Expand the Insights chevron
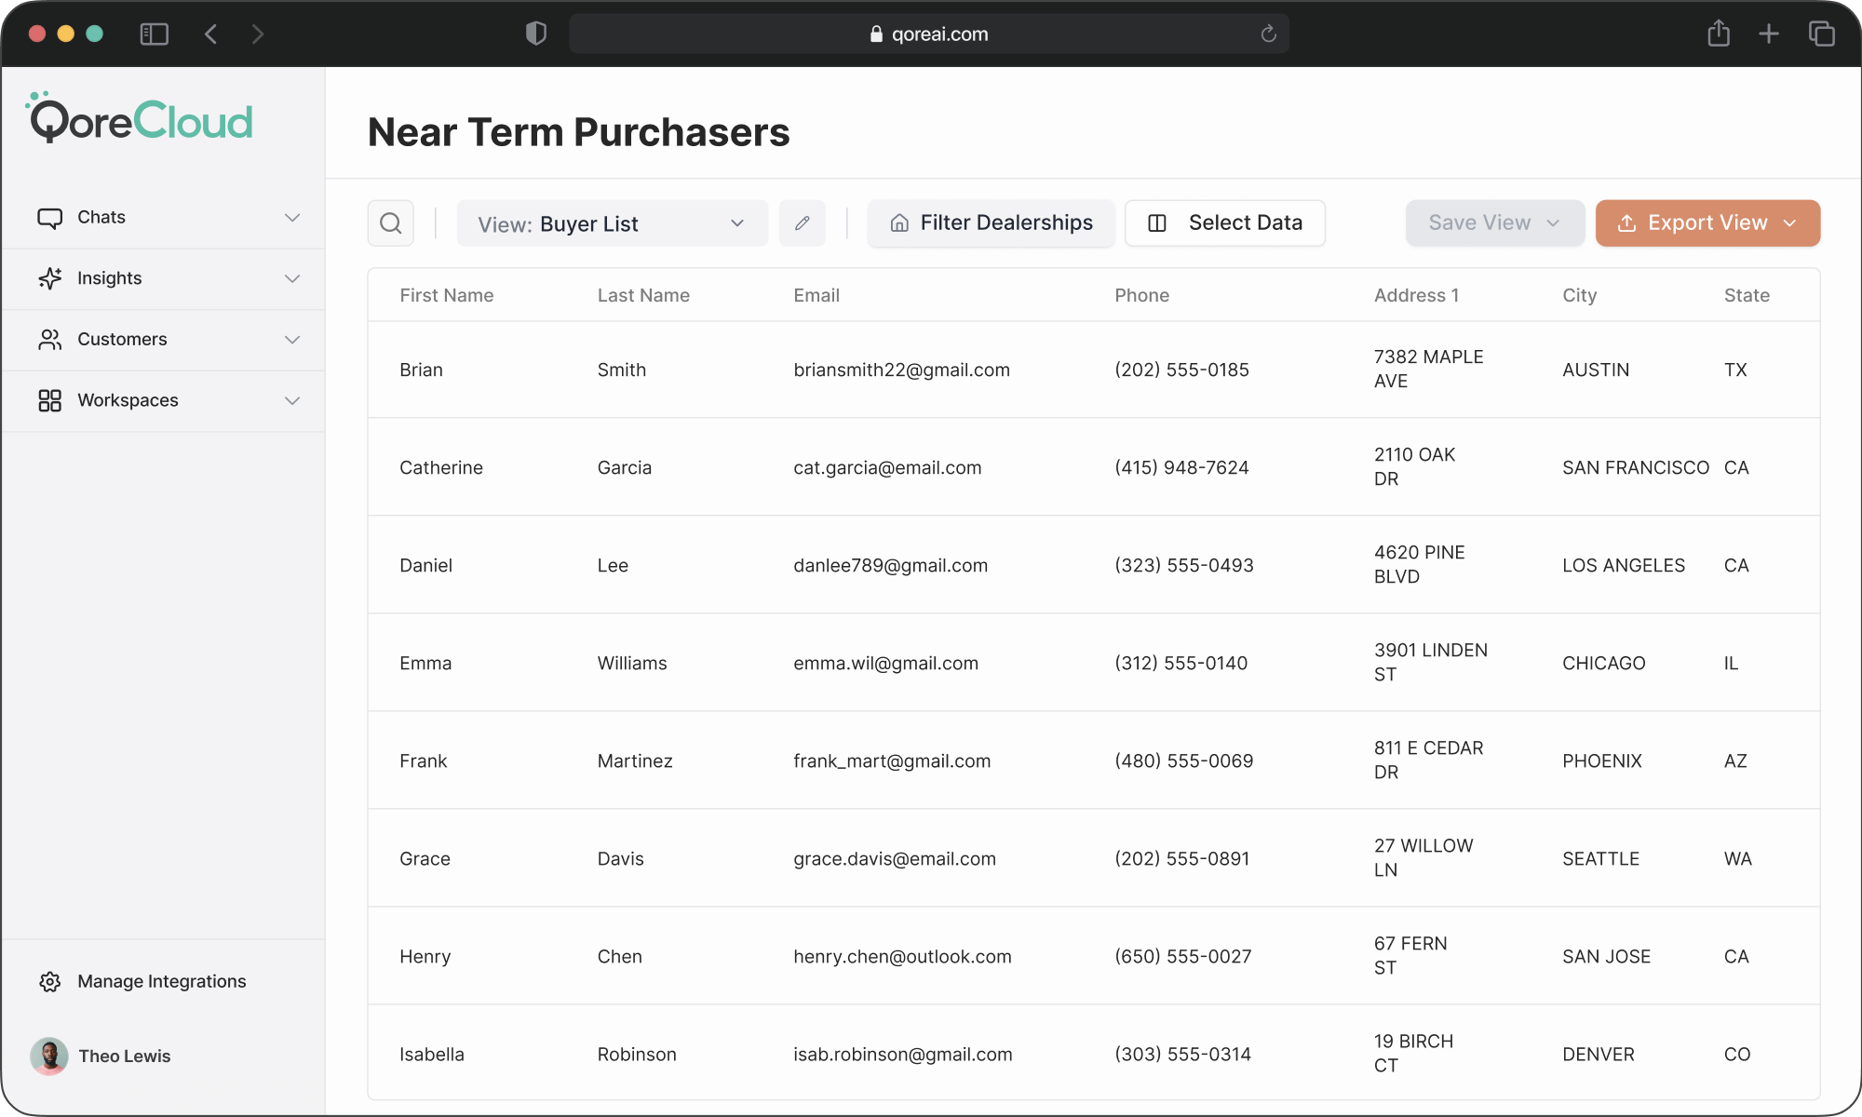 (x=292, y=278)
